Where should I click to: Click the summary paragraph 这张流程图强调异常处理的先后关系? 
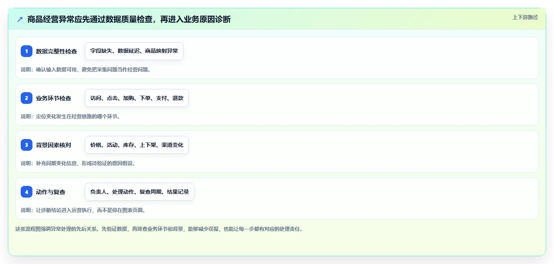(159, 229)
